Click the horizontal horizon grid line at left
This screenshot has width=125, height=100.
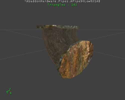coord(21,30)
